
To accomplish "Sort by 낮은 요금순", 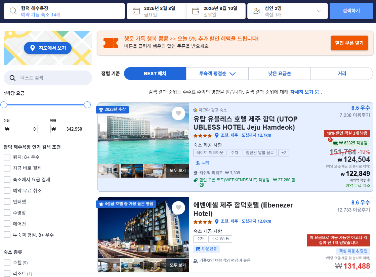I will 280,74.
